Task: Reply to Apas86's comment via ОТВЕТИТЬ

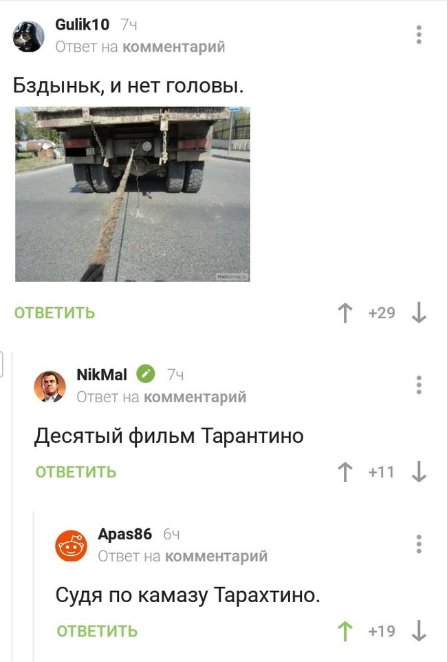Action: (98, 631)
